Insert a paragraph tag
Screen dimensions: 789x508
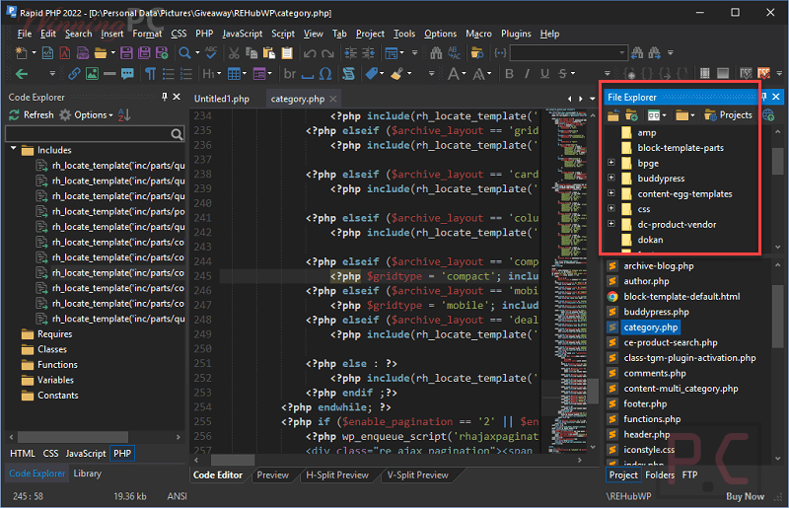151,74
